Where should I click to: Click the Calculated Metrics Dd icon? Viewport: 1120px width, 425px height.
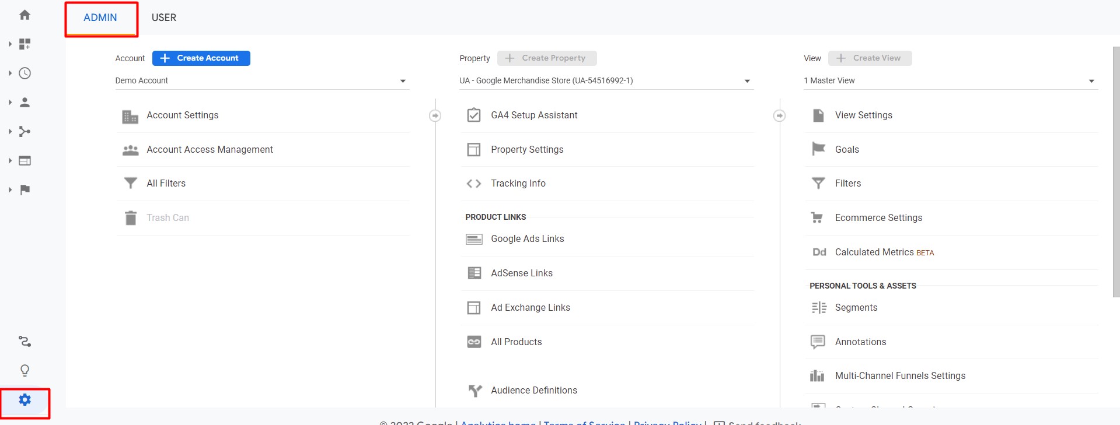pyautogui.click(x=819, y=252)
